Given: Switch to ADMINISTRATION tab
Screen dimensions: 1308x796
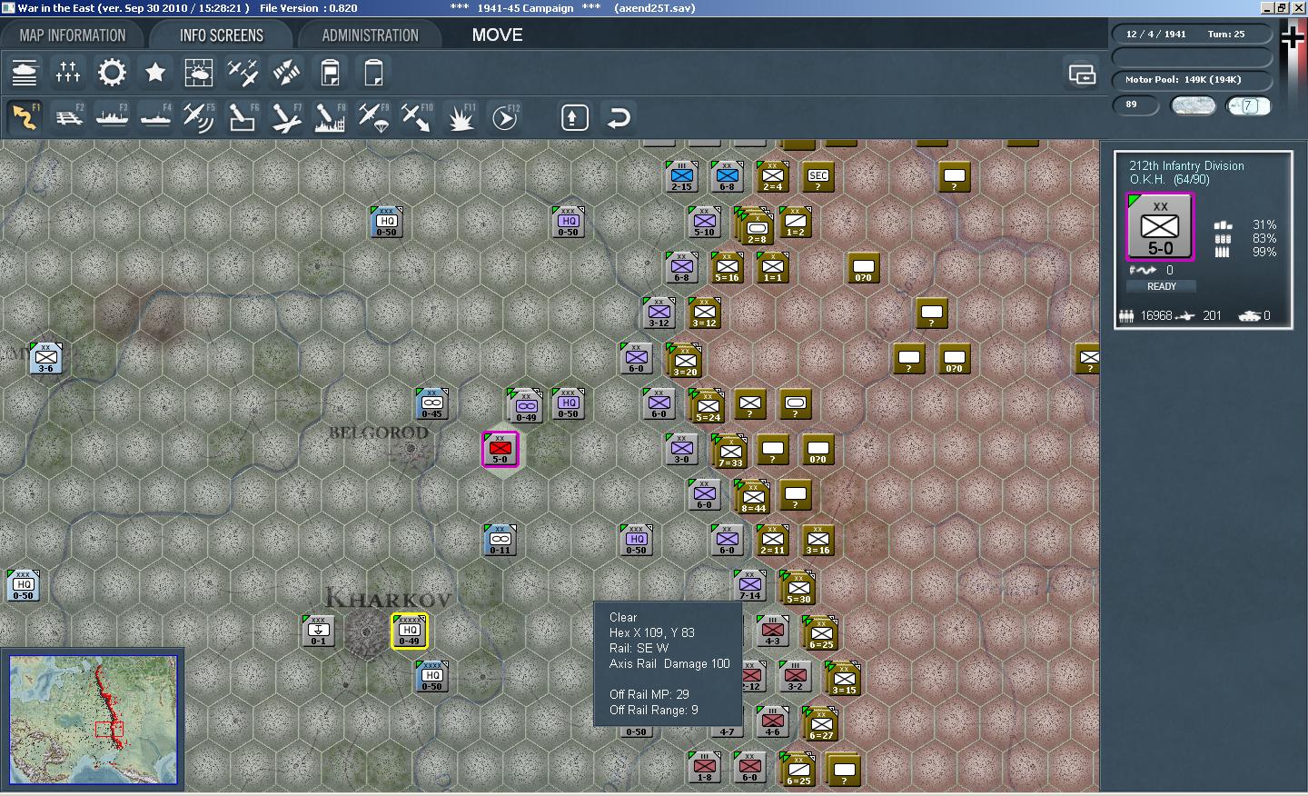Looking at the screenshot, I should pyautogui.click(x=370, y=35).
